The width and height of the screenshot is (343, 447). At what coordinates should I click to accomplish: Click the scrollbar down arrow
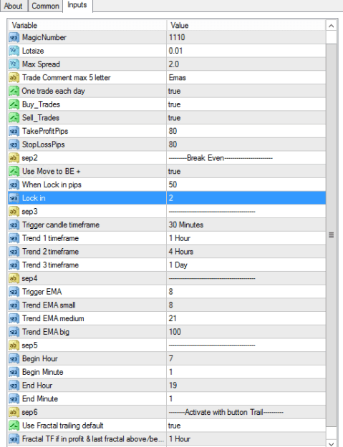click(x=331, y=443)
